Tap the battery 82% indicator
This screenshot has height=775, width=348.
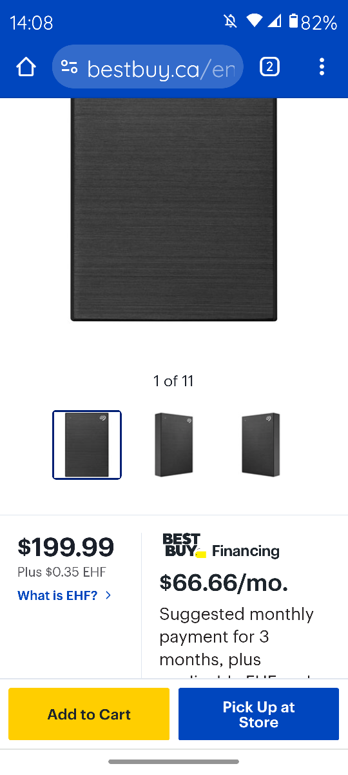click(x=313, y=23)
